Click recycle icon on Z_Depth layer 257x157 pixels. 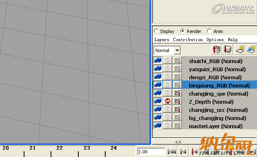(168, 101)
